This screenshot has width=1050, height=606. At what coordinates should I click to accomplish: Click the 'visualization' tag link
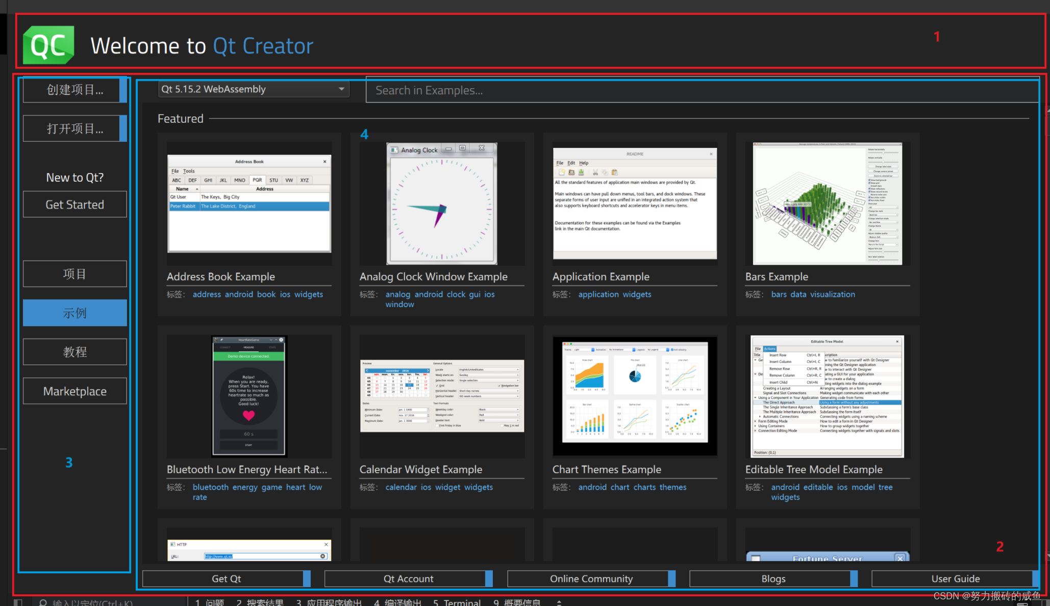(832, 294)
